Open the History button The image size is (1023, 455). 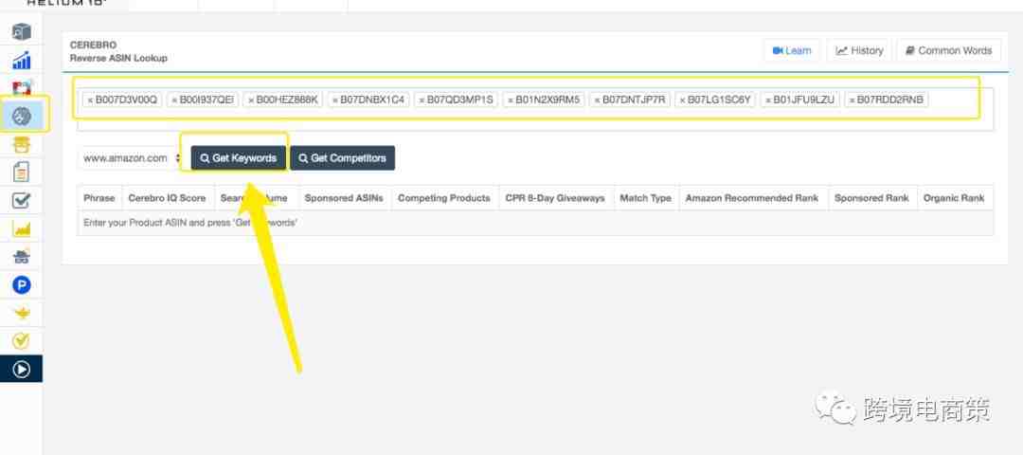859,50
